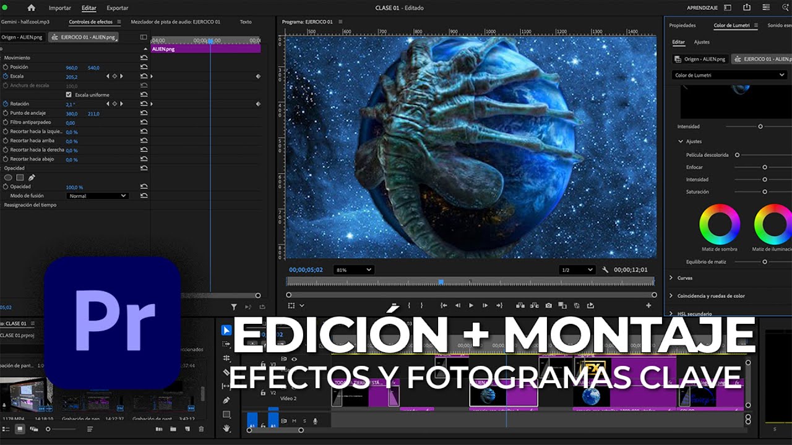Open Mezclador de pista de audio tab
This screenshot has width=792, height=445.
click(176, 22)
